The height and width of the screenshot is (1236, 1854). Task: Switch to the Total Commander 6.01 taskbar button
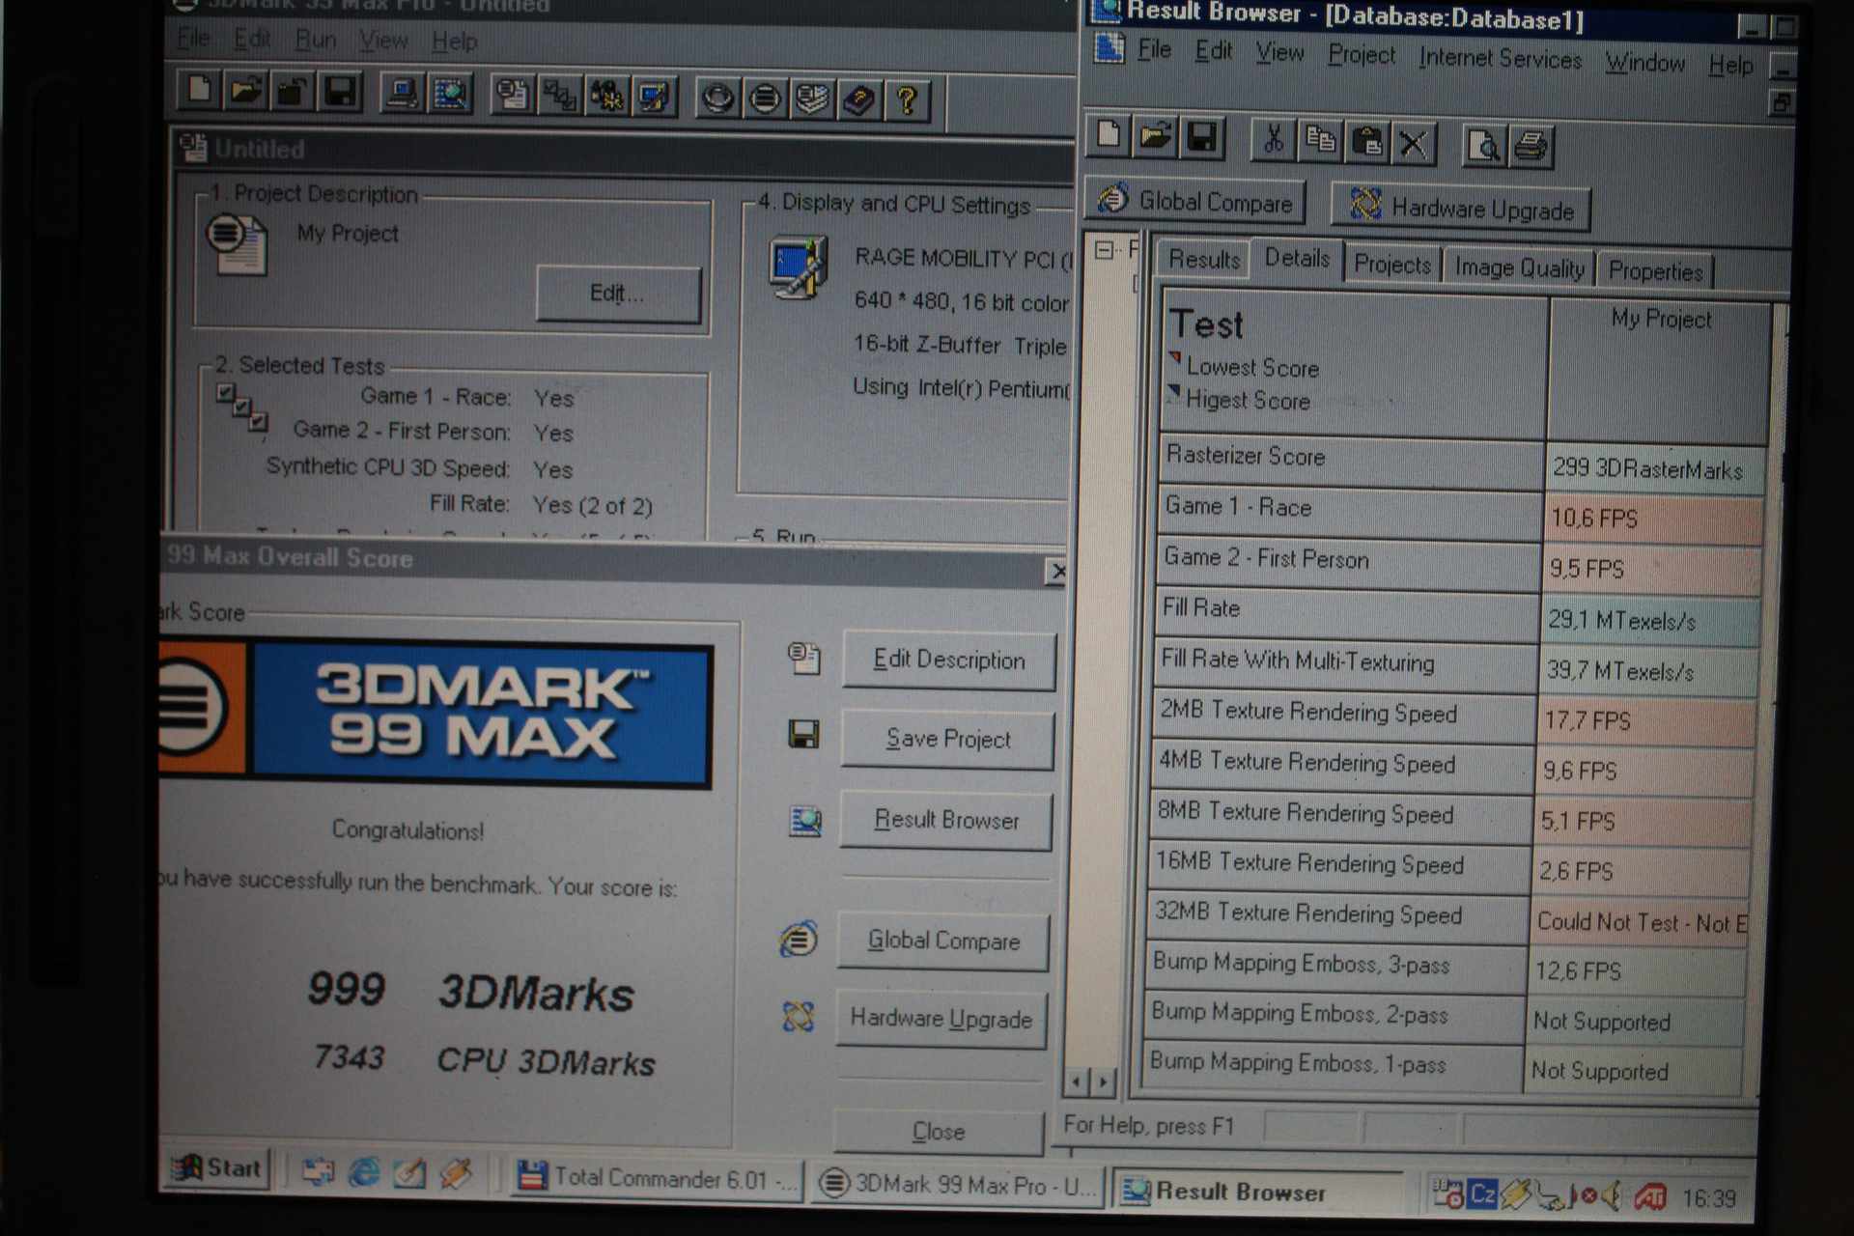click(x=659, y=1178)
